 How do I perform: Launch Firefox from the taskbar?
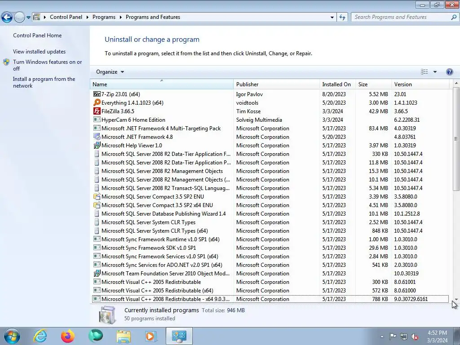(x=68, y=336)
